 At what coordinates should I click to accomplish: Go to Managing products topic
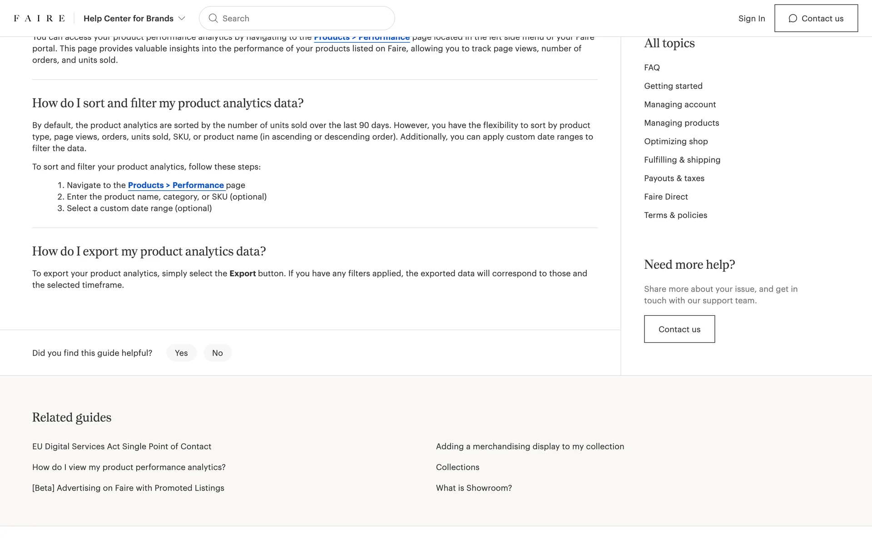pos(681,123)
